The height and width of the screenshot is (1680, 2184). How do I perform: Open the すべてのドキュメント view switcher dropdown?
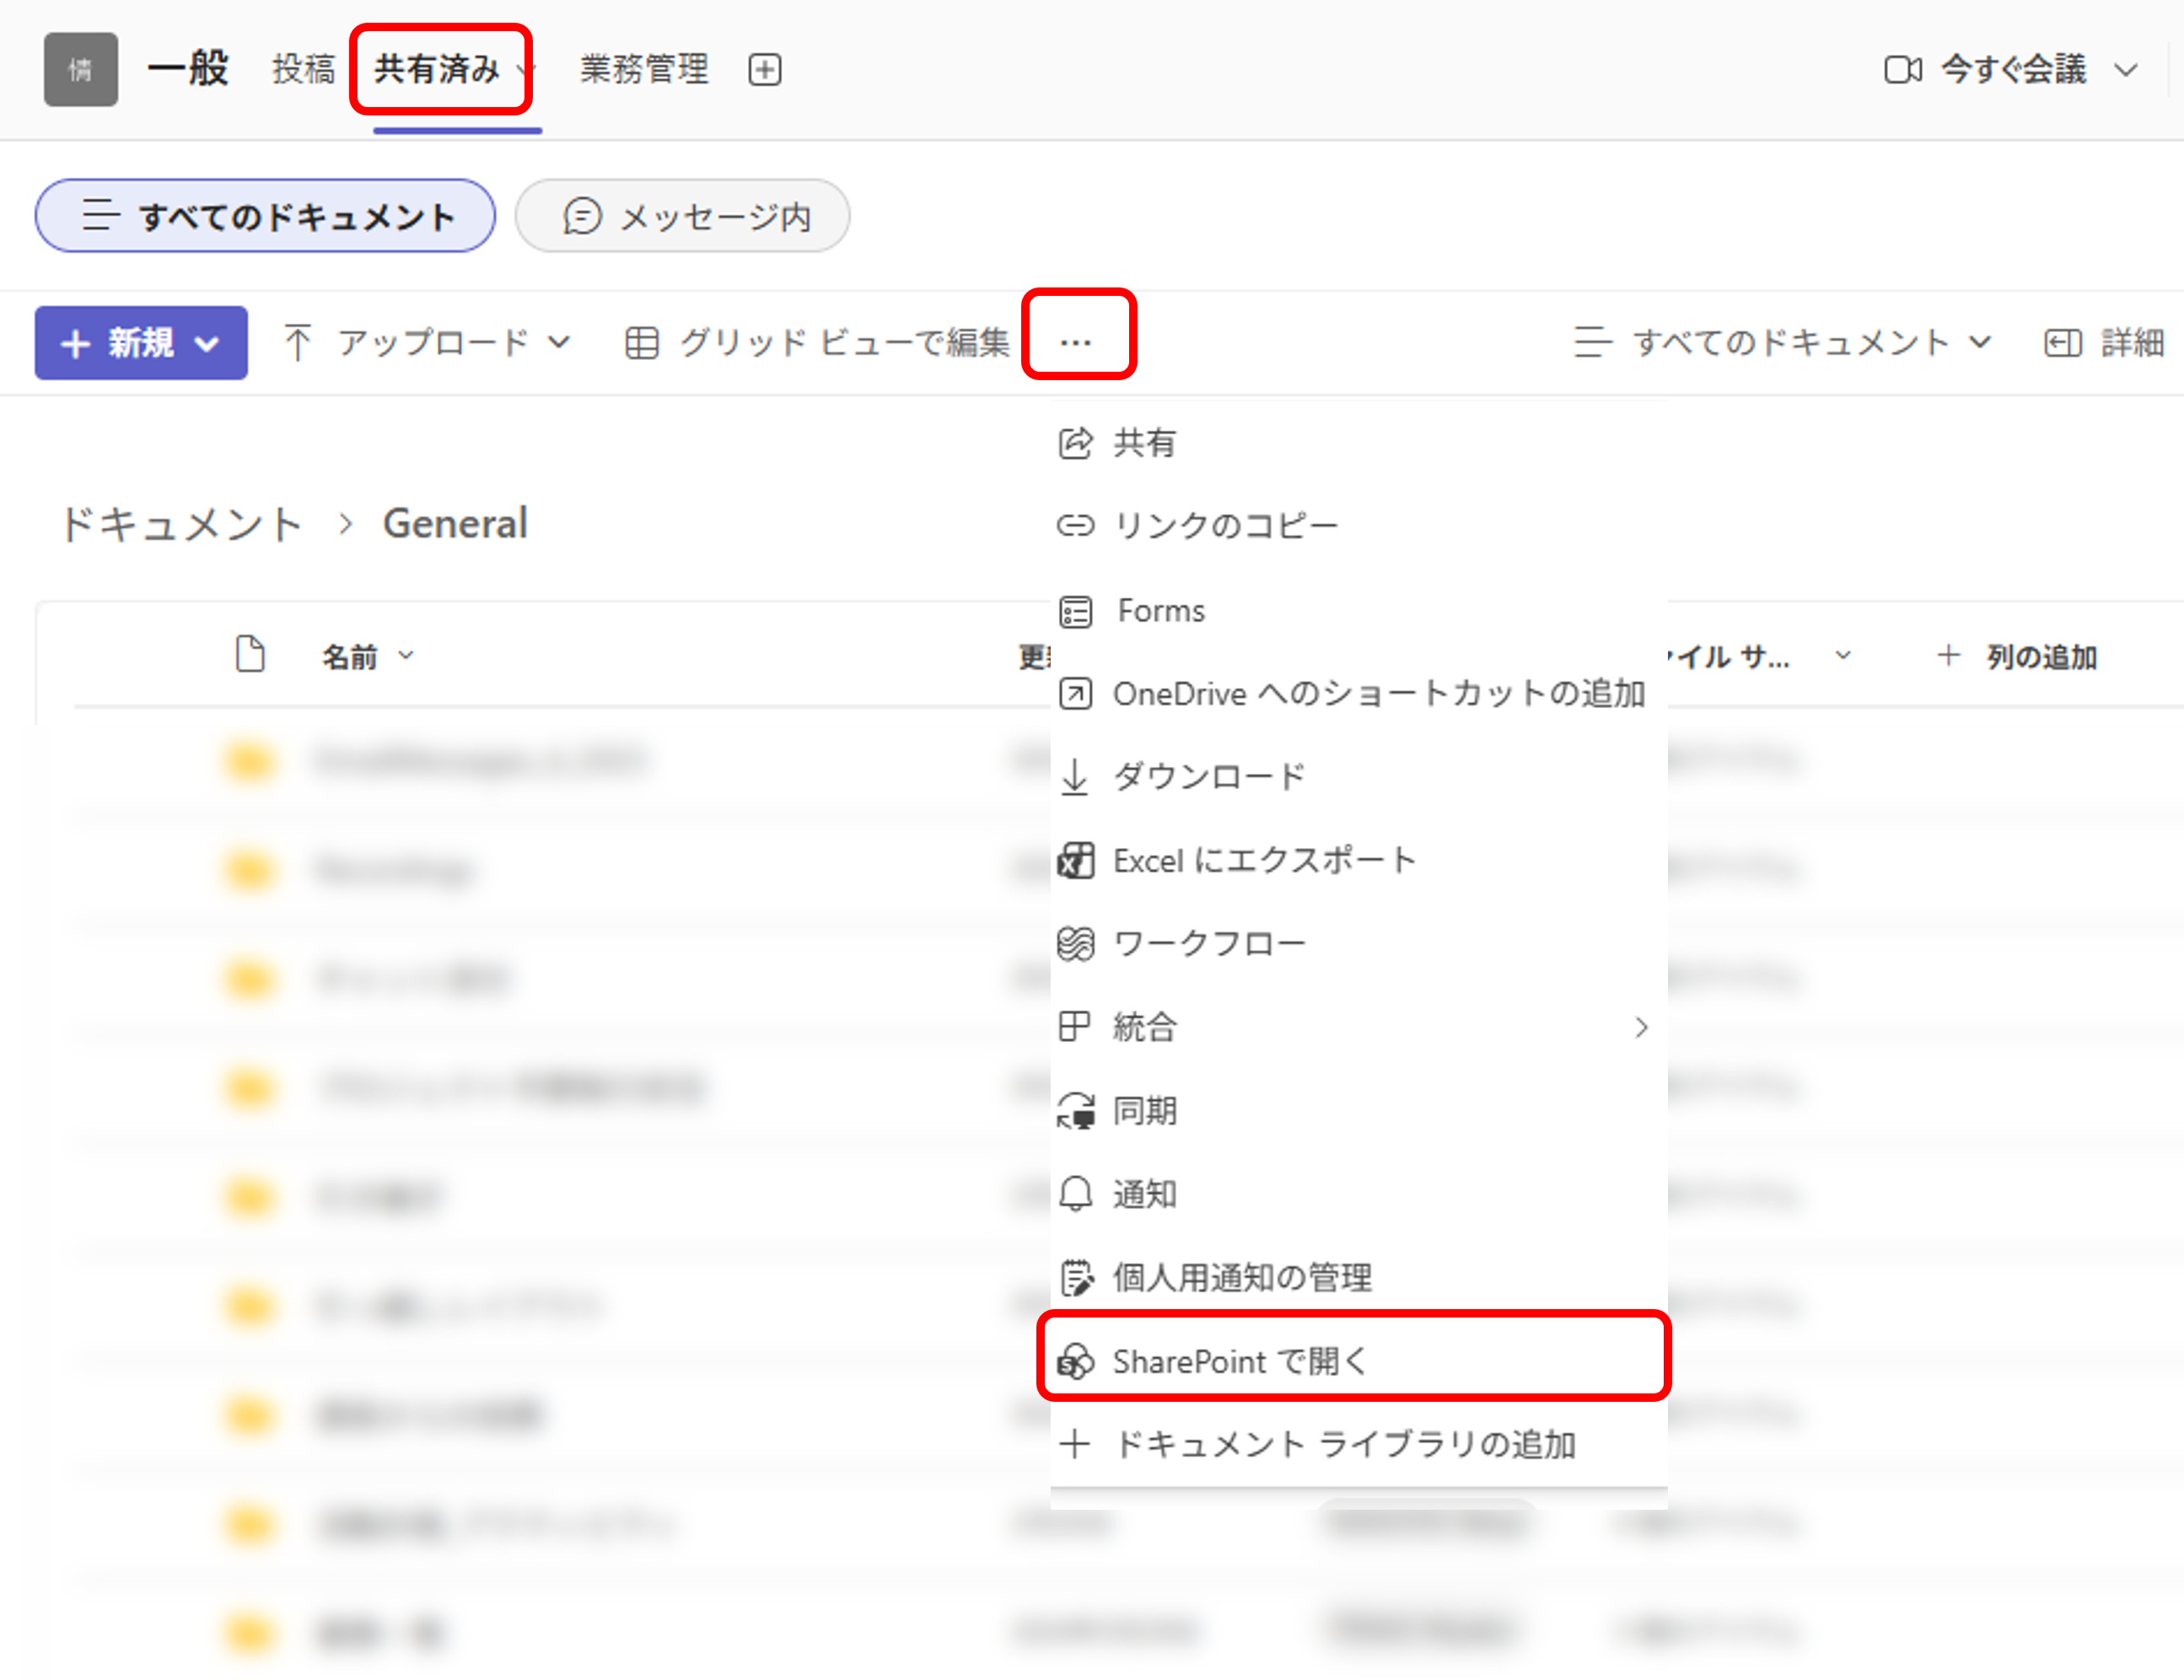1783,343
